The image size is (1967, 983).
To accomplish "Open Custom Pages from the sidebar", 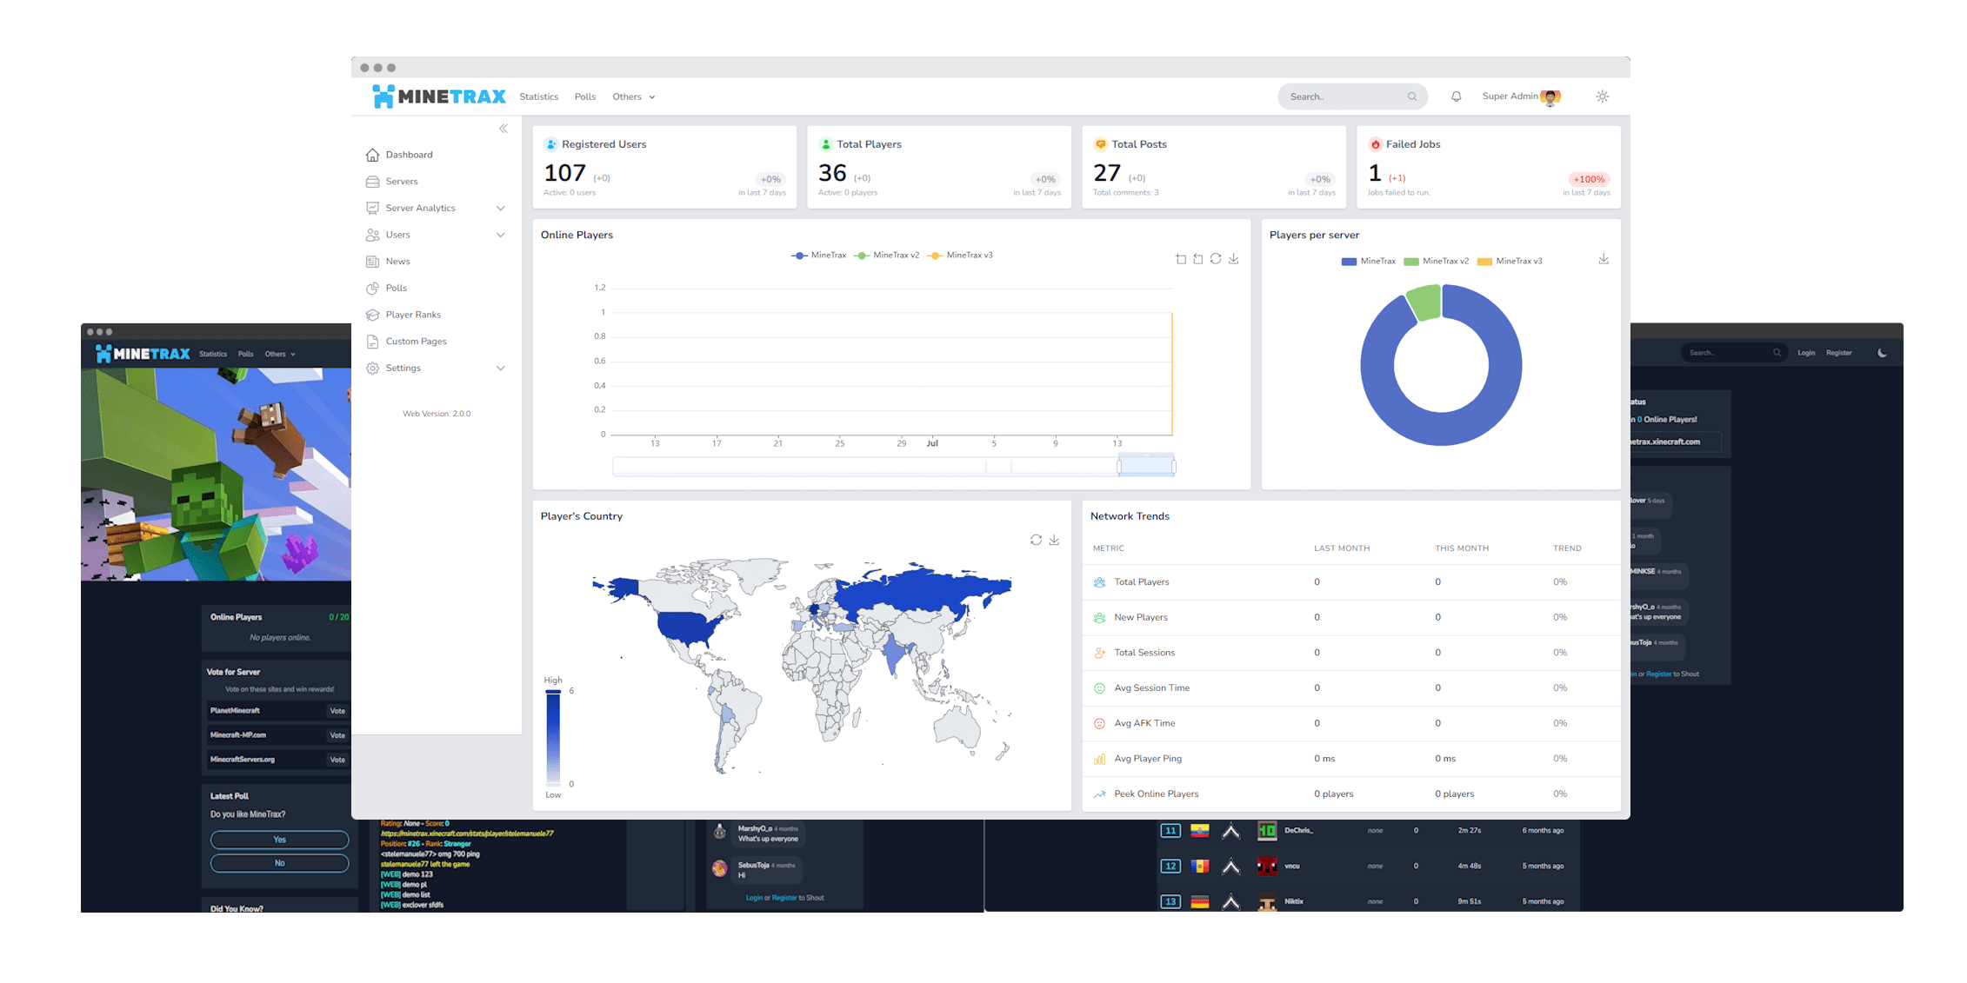I will tap(416, 341).
